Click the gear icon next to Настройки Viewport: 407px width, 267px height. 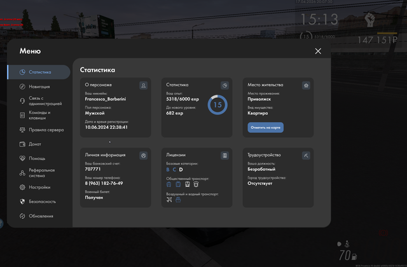pyautogui.click(x=22, y=187)
